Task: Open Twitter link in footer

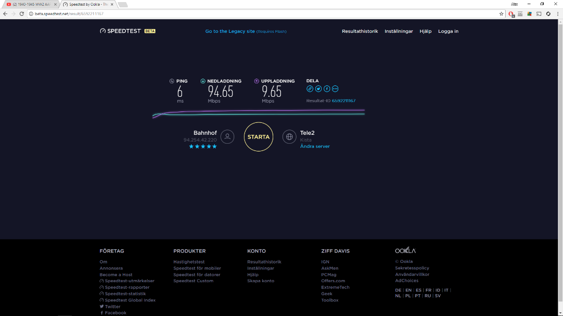Action: pyautogui.click(x=110, y=307)
